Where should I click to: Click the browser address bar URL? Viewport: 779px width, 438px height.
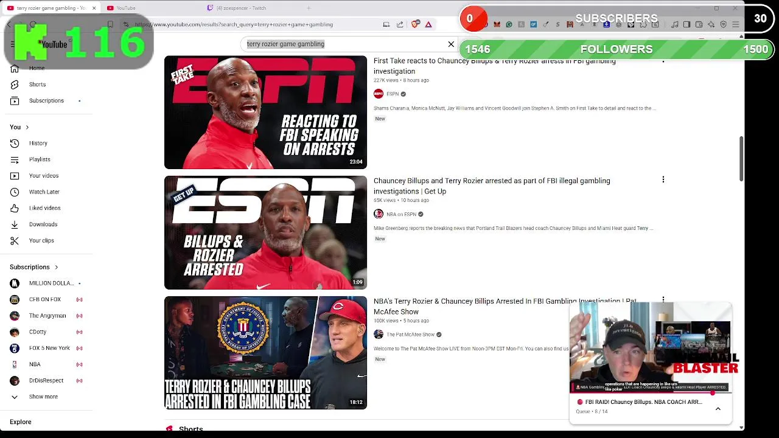tap(234, 24)
